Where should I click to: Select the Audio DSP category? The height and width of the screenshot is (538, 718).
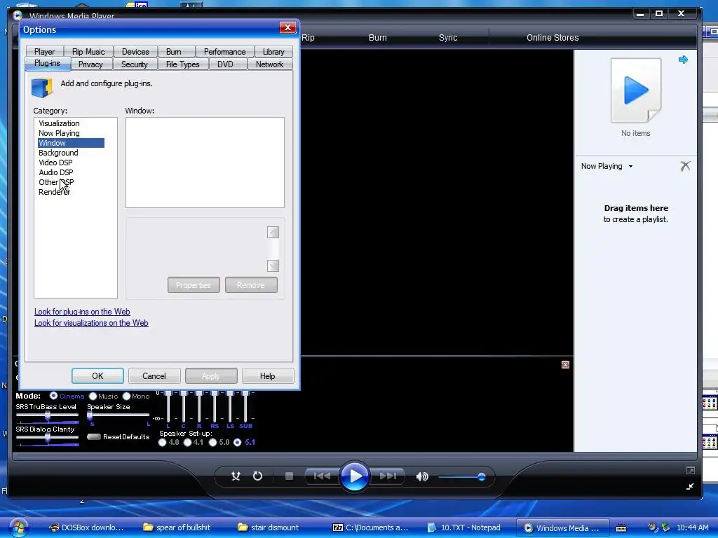[x=56, y=172]
